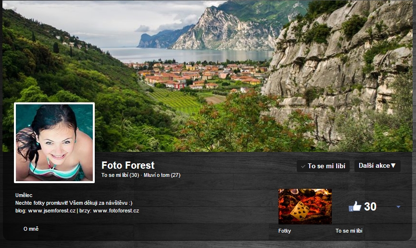Open the burning card photo thumbnail
Screen dimensions: 416x248
pos(305,207)
